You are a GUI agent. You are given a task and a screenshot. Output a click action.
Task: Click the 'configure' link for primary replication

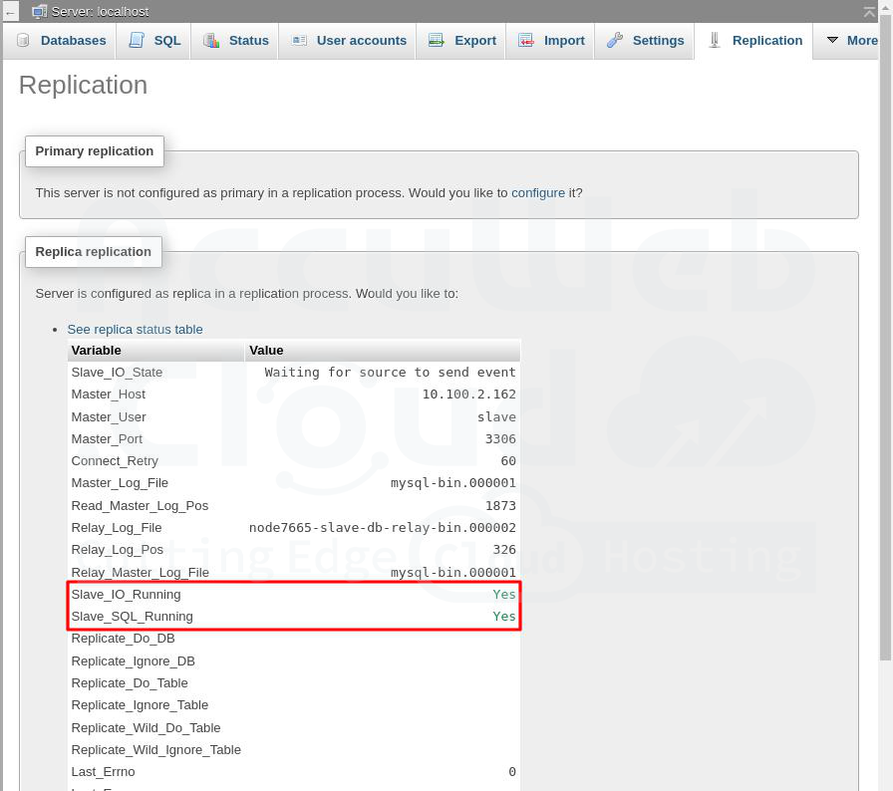click(537, 192)
